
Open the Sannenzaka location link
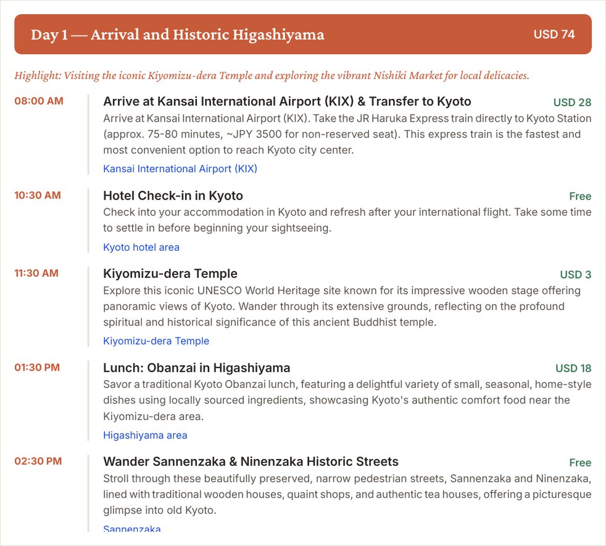(x=132, y=528)
